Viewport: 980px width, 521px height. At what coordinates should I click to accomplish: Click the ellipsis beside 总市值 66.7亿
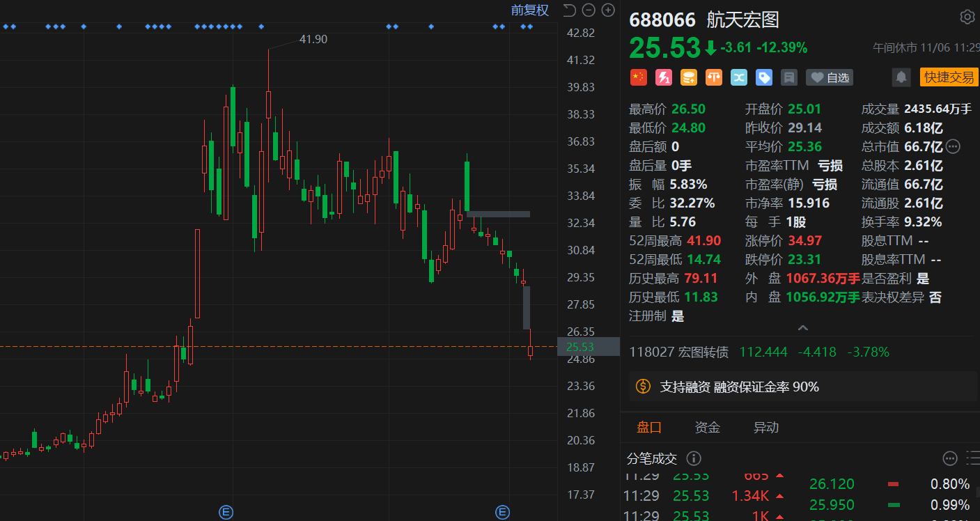click(x=954, y=146)
